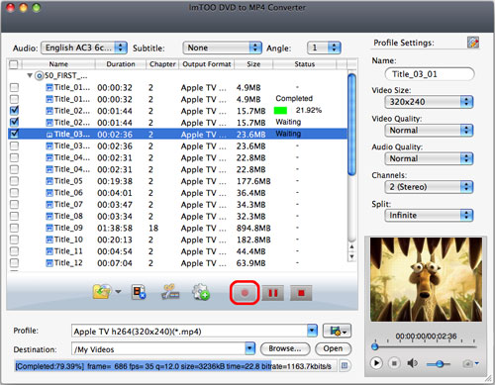495x385 pixels.
Task: Click the film icon of Title_12
Action: click(49, 263)
